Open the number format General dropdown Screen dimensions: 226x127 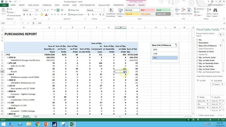[103, 10]
